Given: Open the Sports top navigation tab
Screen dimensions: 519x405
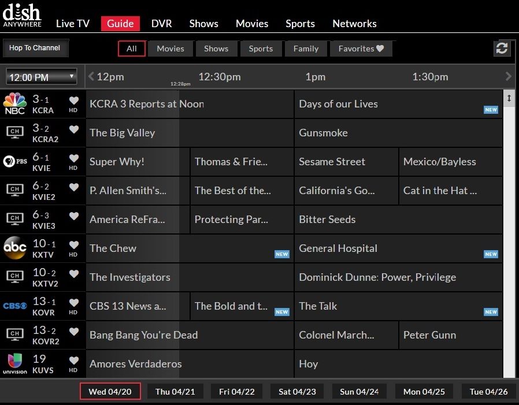Looking at the screenshot, I should (300, 24).
